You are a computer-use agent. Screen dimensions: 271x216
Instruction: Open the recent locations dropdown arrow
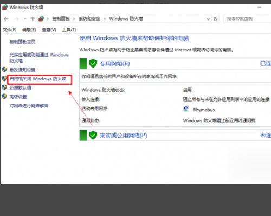(25, 19)
